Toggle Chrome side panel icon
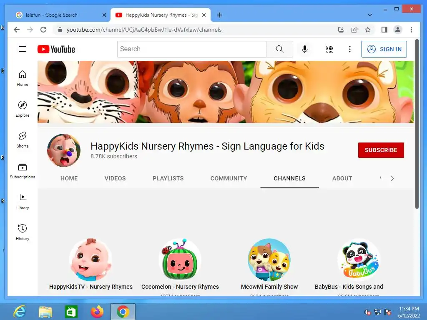 coord(384,30)
